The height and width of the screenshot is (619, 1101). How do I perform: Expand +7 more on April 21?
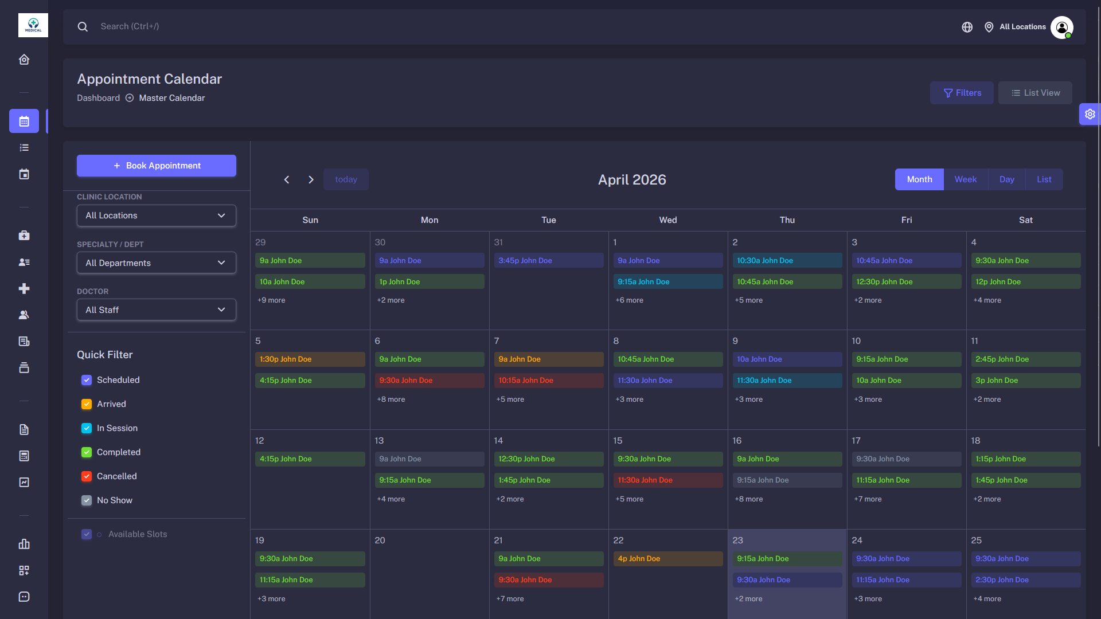point(510,599)
